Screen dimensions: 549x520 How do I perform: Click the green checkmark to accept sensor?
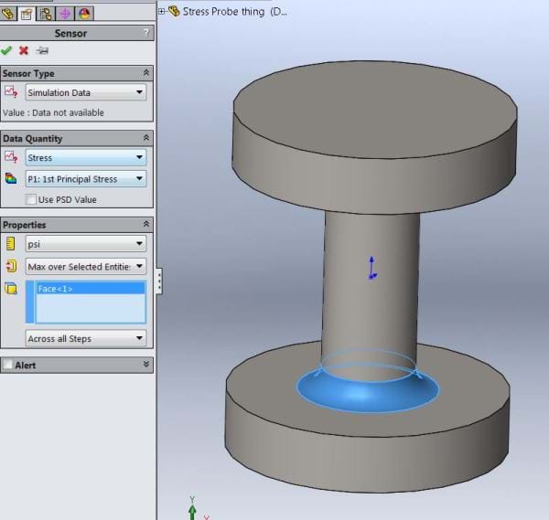pos(7,51)
